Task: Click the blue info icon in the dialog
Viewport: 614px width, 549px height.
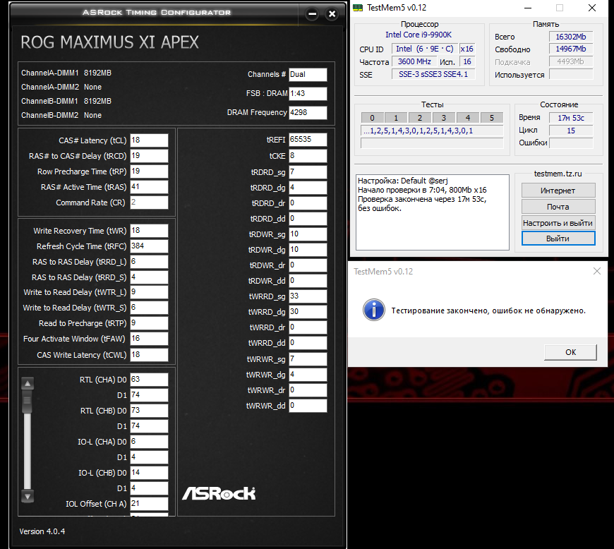Action: coord(373,310)
